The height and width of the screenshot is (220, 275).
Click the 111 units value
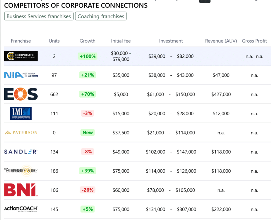pyautogui.click(x=54, y=113)
